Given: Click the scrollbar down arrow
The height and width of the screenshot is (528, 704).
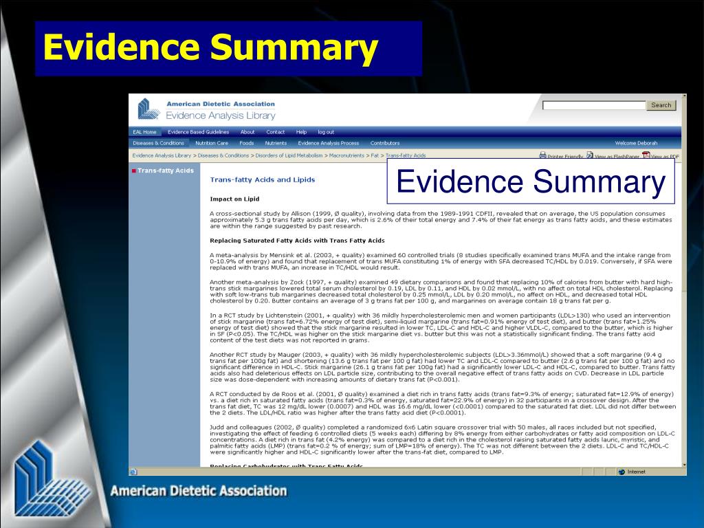Looking at the screenshot, I should tap(684, 465).
